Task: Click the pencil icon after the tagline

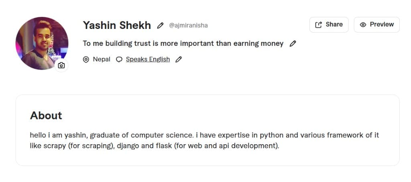Action: click(x=293, y=43)
